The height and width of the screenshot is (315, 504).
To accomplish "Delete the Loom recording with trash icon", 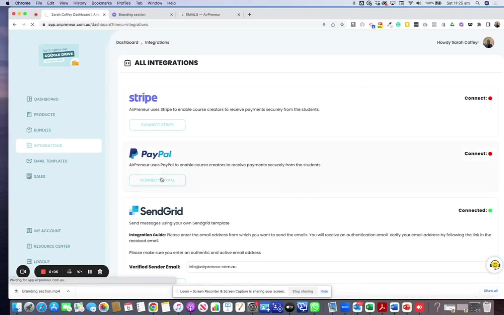I will point(100,272).
